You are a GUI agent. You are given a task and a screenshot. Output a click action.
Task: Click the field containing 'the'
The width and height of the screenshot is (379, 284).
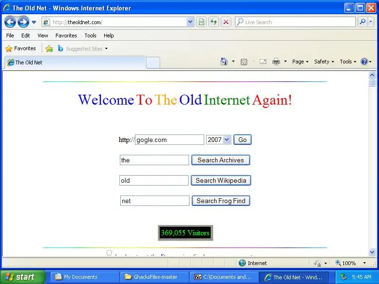[x=154, y=160]
